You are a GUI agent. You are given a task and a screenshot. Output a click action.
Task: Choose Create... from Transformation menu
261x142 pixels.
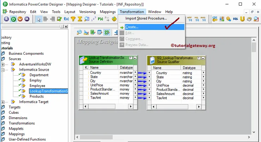(152, 27)
